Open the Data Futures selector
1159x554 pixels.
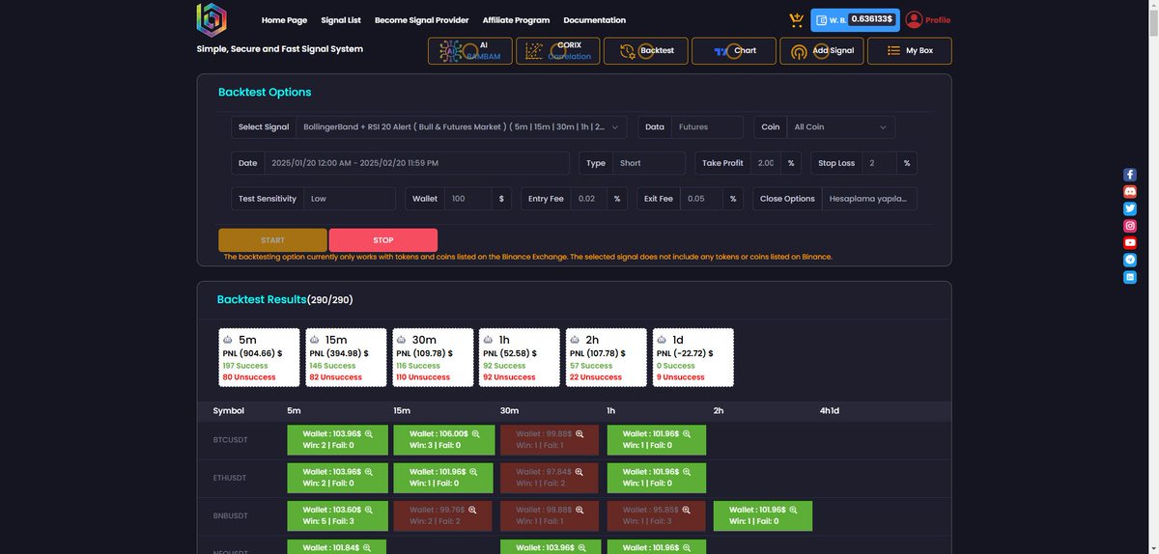tap(707, 126)
